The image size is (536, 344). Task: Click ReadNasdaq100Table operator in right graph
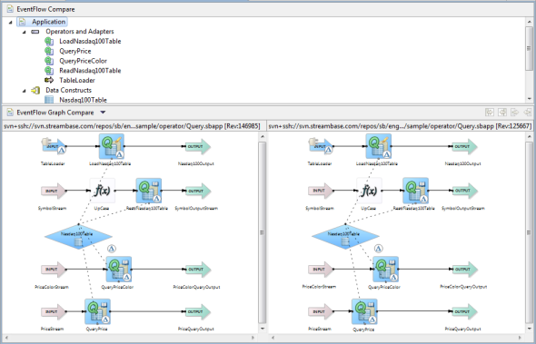pyautogui.click(x=415, y=191)
